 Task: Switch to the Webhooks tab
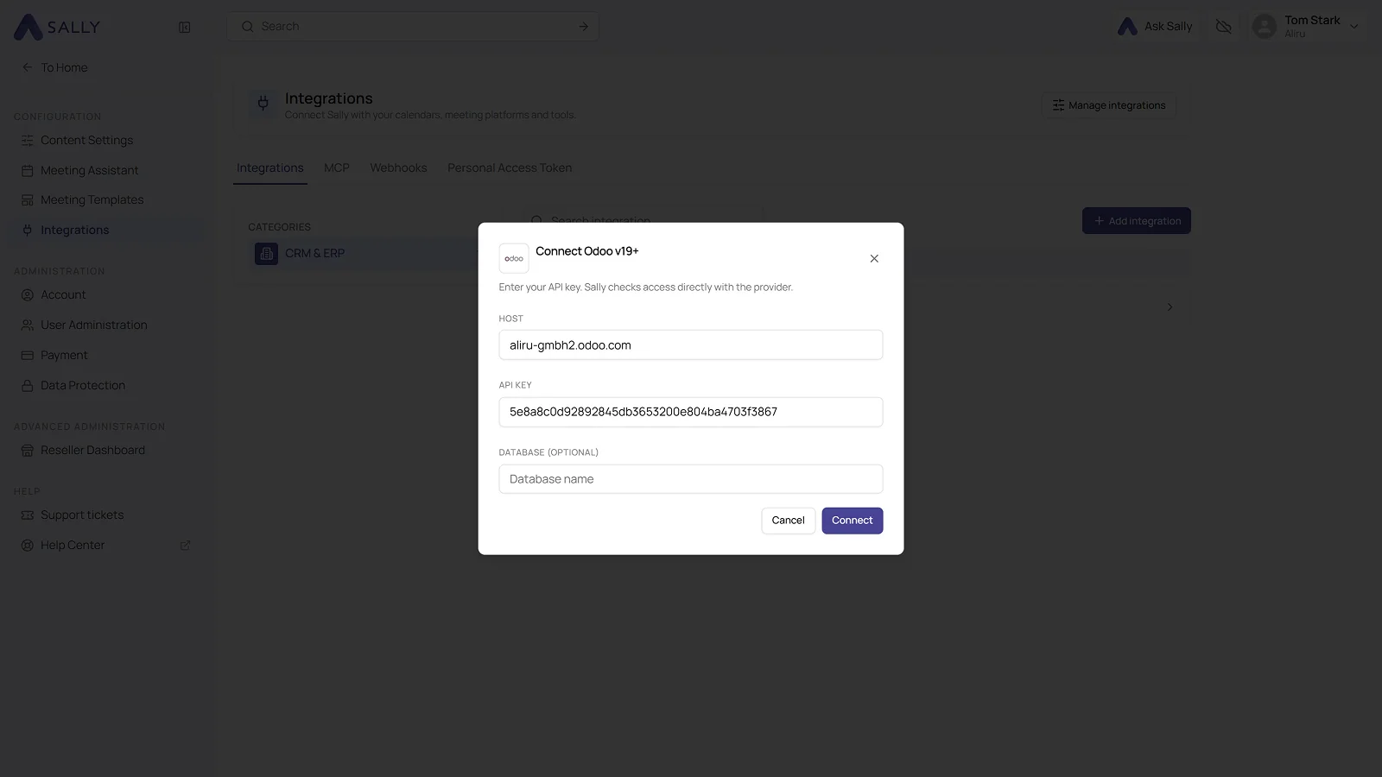pyautogui.click(x=398, y=167)
